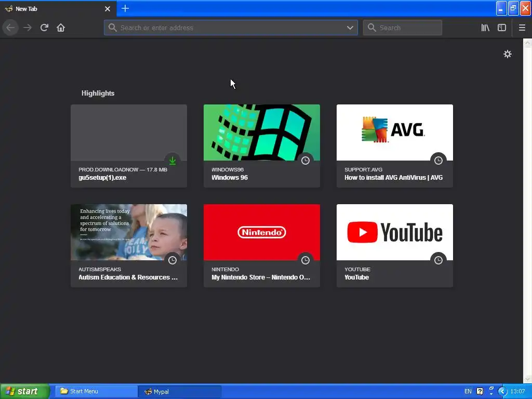Click the 'NINTENDO' source label
532x399 pixels.
coord(225,270)
